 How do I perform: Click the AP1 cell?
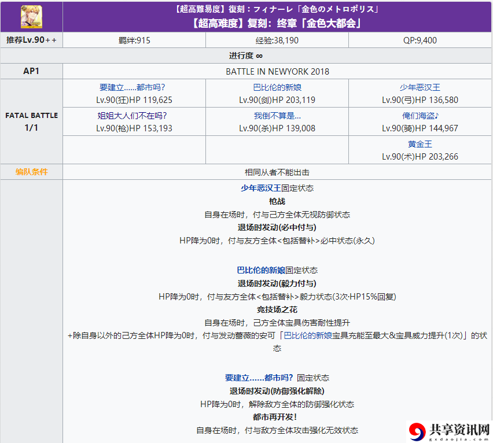pyautogui.click(x=31, y=71)
